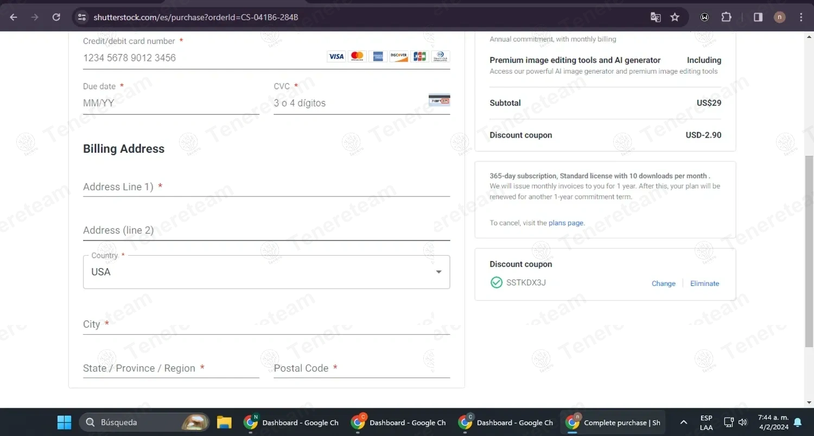Switch to the Complete purchase taskbar window
Image resolution: width=814 pixels, height=436 pixels.
coord(613,422)
